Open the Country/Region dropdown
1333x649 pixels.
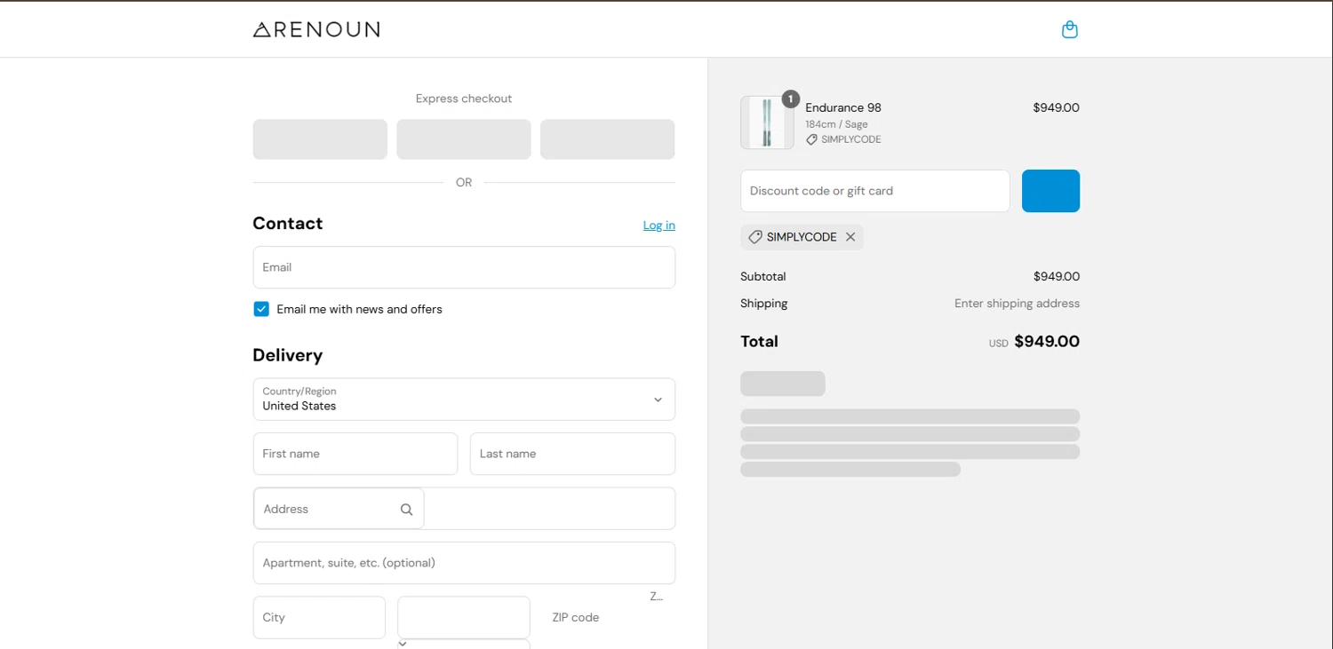click(464, 400)
